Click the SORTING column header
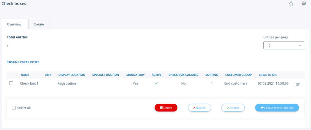The width and height of the screenshot is (311, 130). coord(212,75)
